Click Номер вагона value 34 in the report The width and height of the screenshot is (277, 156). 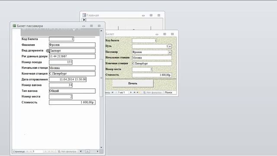61,85
